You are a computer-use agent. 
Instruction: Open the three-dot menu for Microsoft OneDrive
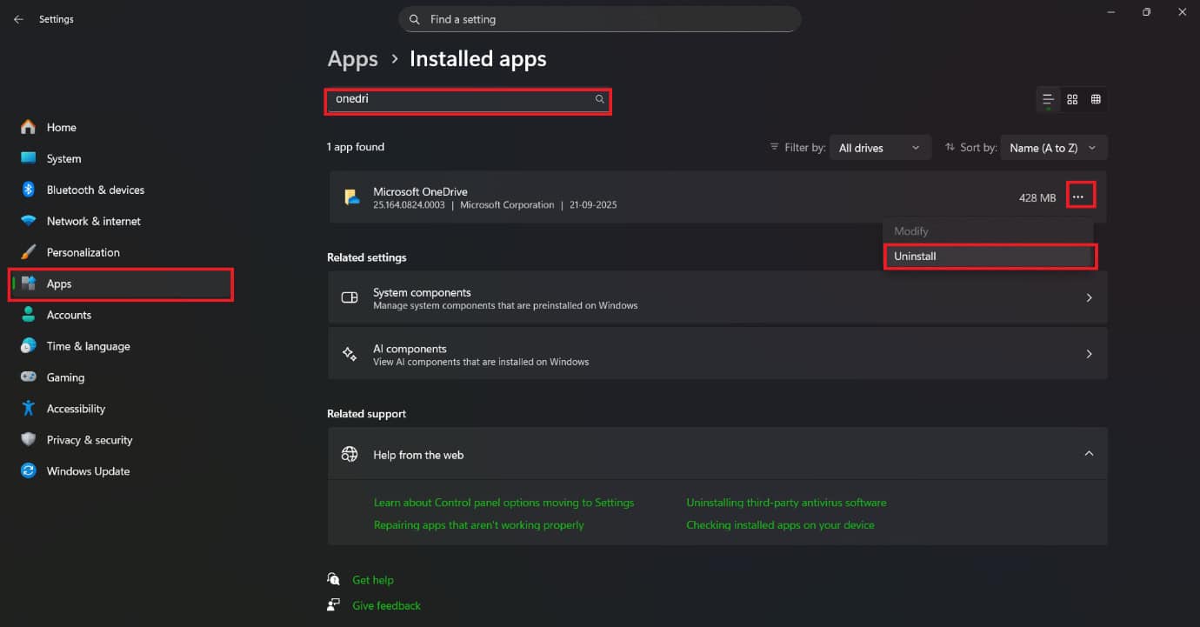1078,197
